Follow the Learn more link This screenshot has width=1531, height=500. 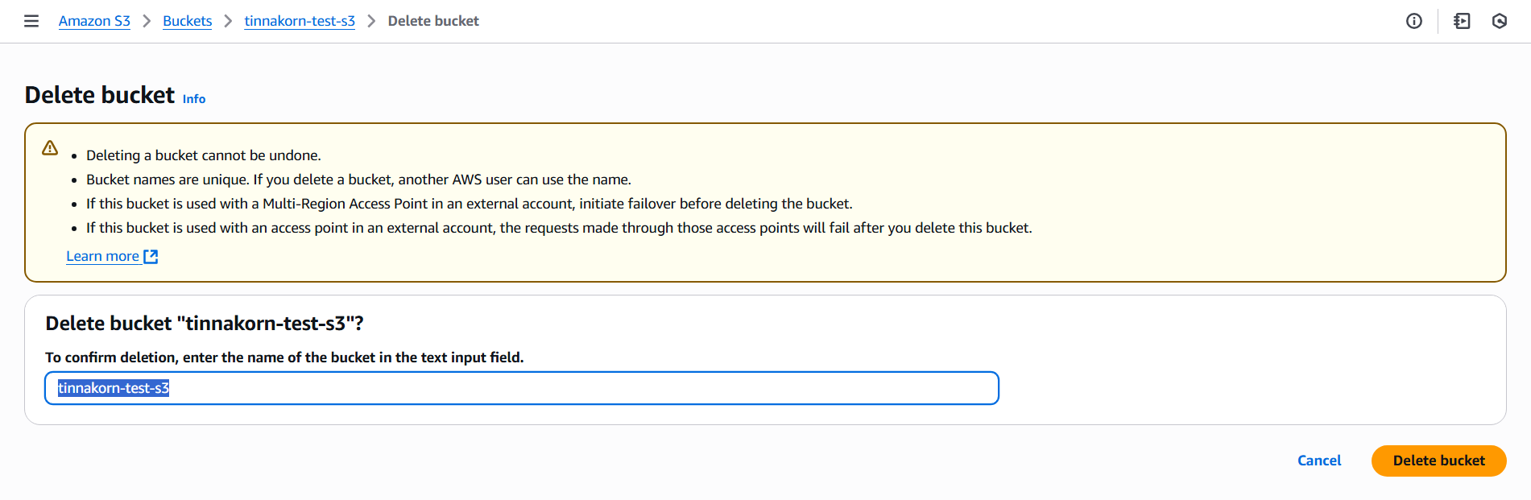tap(102, 256)
